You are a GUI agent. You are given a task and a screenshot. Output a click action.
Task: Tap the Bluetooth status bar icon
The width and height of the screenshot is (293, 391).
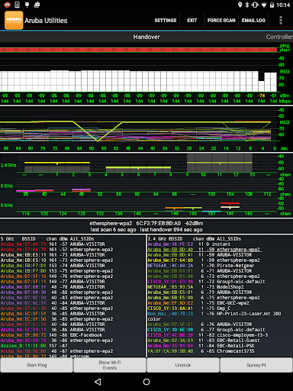click(247, 5)
